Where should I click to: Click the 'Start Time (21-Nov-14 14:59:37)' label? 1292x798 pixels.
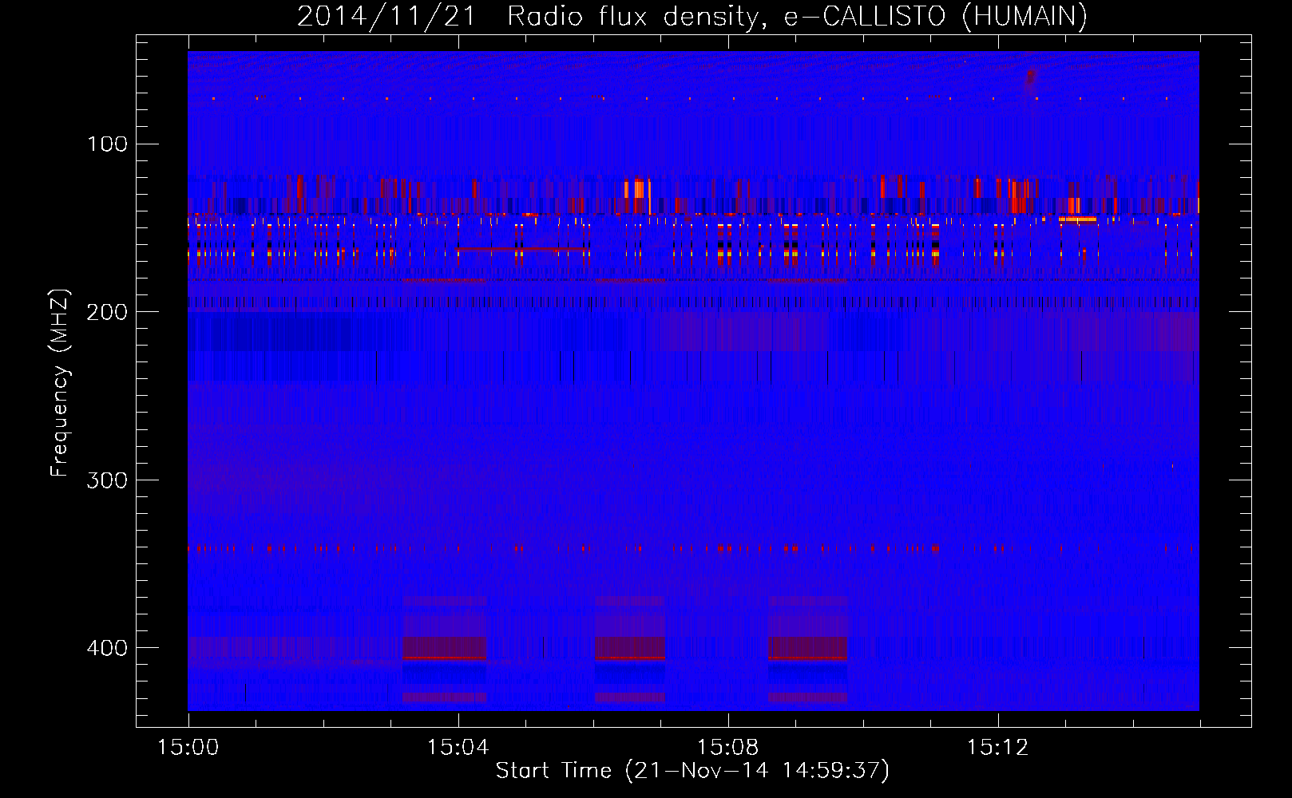click(x=692, y=771)
